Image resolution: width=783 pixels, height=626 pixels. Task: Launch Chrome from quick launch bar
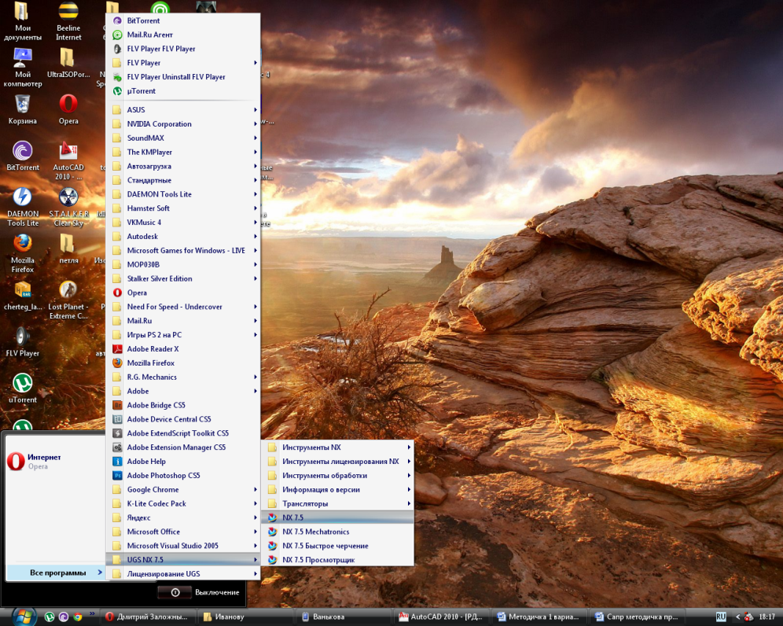tap(77, 617)
